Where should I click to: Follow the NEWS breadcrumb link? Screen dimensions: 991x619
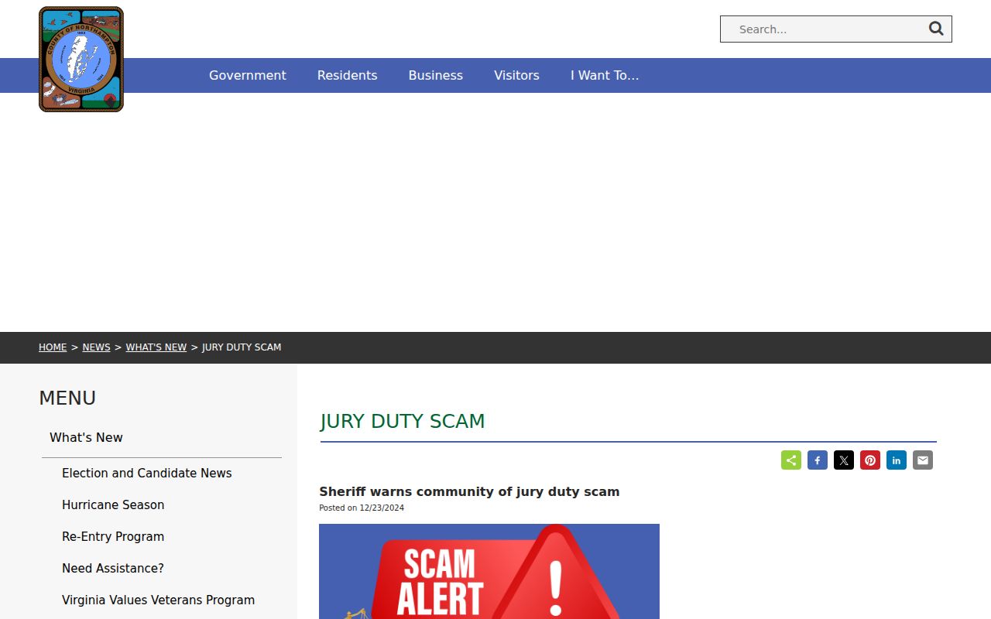click(x=97, y=347)
